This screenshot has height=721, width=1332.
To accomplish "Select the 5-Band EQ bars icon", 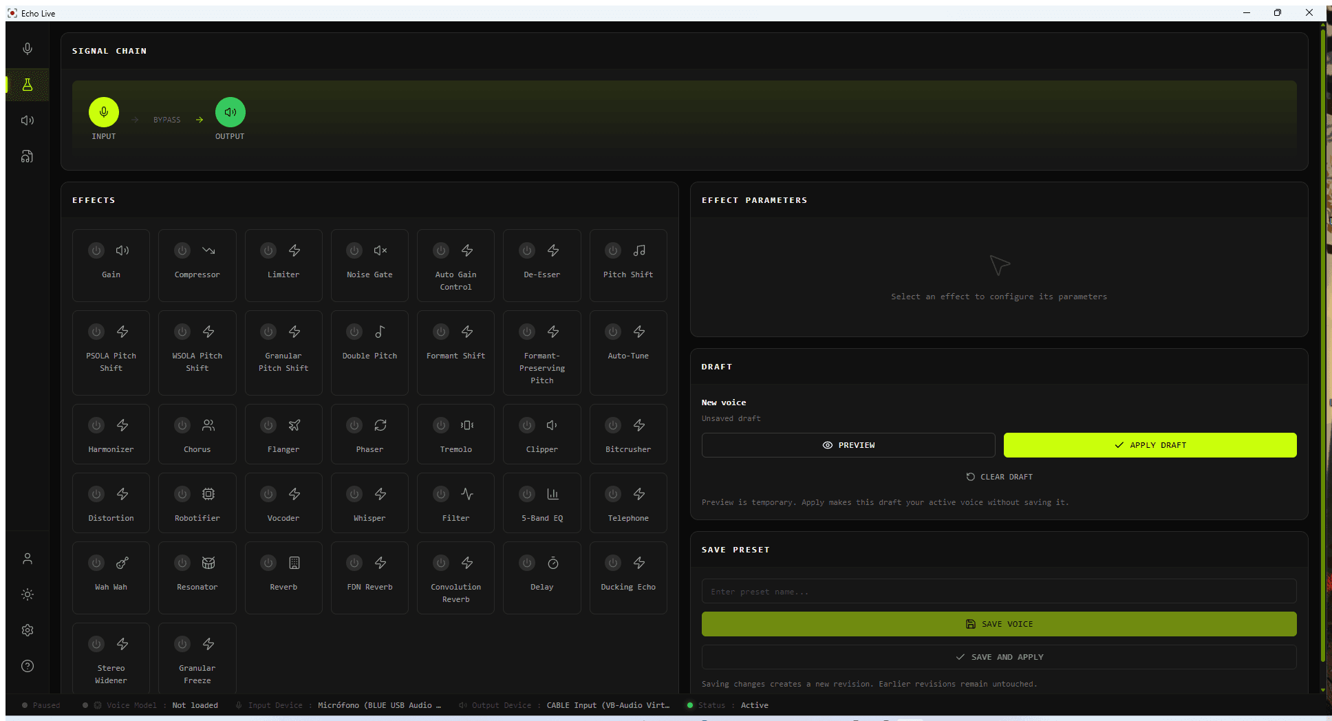I will [553, 494].
